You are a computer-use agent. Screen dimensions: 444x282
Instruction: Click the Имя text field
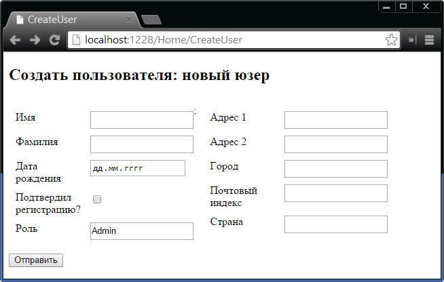click(142, 120)
